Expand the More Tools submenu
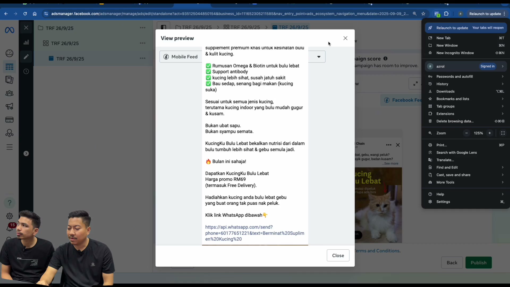The width and height of the screenshot is (510, 287). click(x=466, y=182)
